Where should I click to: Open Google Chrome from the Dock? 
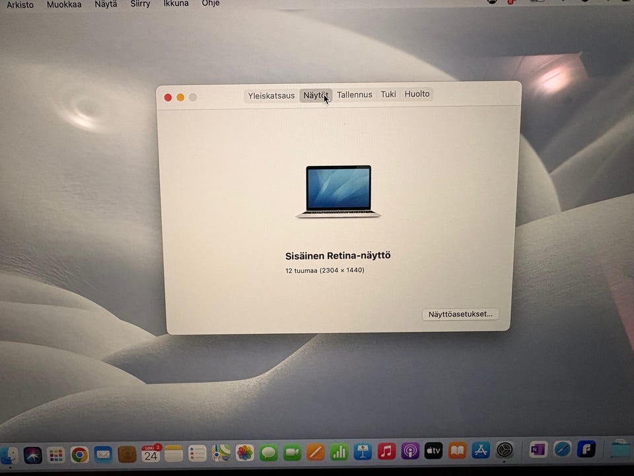(x=79, y=455)
